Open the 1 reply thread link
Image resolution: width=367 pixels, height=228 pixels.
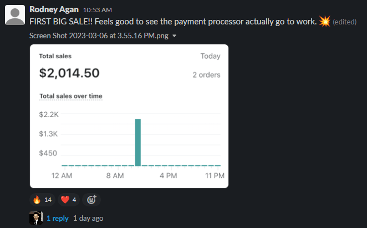click(x=57, y=219)
